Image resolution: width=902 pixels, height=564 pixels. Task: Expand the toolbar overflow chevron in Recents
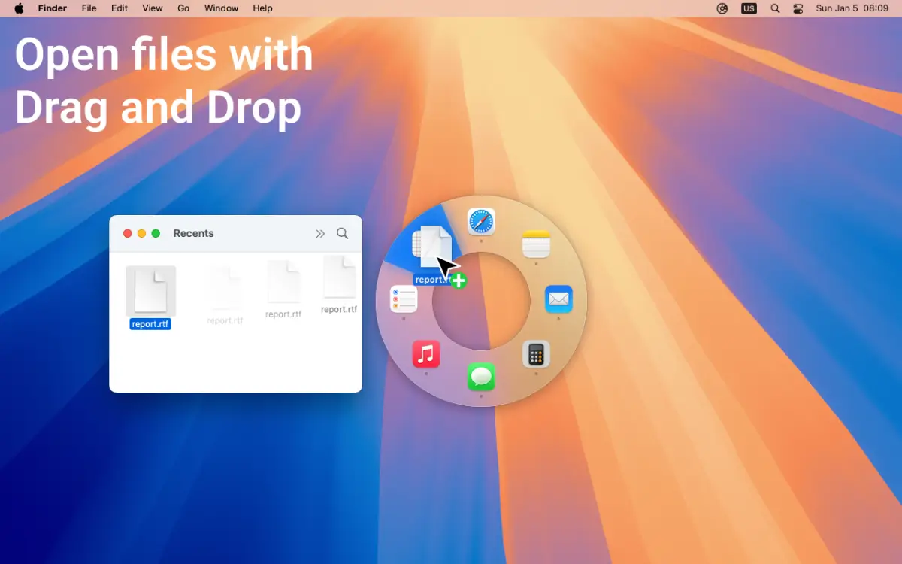point(320,233)
